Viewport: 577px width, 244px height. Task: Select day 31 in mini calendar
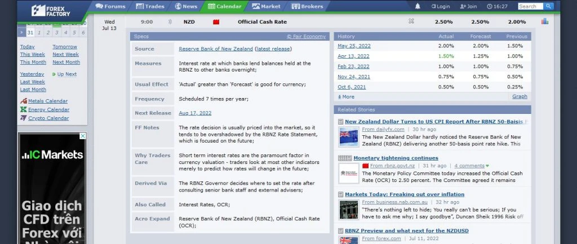point(30,33)
